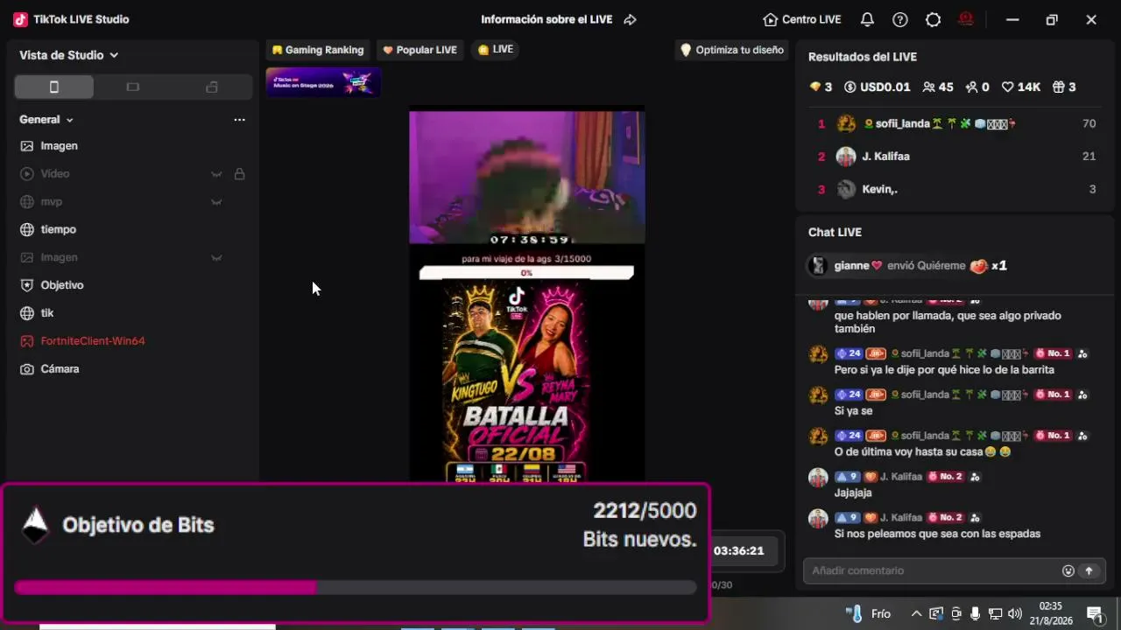Click Optimiza tu diseño tip
This screenshot has width=1121, height=630.
point(732,50)
